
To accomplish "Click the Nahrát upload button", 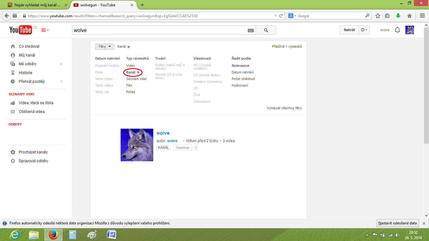I will tap(349, 30).
